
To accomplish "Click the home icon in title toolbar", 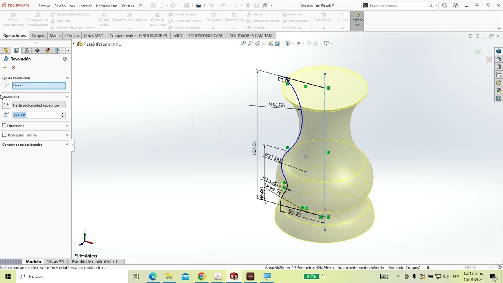I will click(153, 6).
